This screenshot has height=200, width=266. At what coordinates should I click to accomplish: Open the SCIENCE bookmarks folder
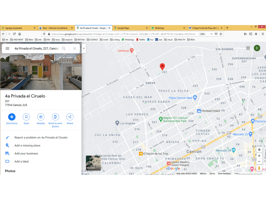[x=92, y=40]
